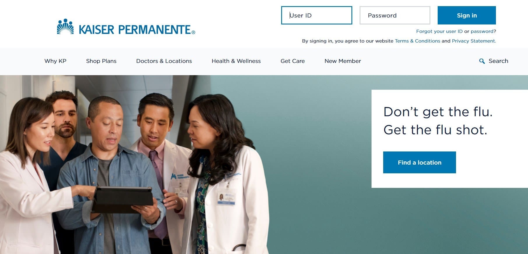Viewport: 528px width, 254px height.
Task: Click the hero photo of doctors
Action: click(x=134, y=165)
